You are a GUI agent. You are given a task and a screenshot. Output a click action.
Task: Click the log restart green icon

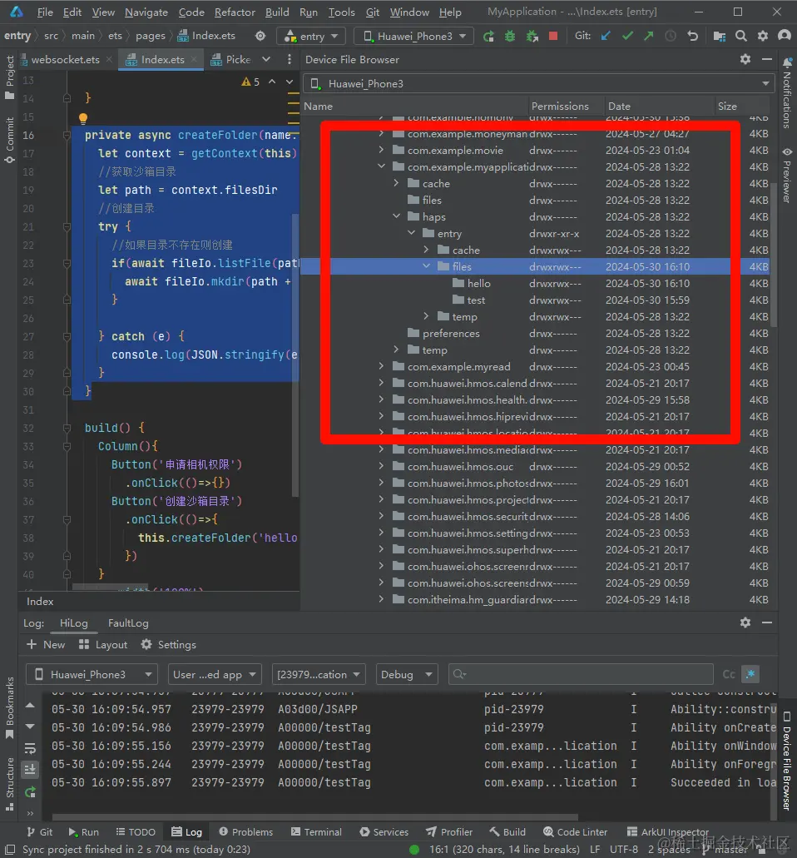tap(30, 791)
